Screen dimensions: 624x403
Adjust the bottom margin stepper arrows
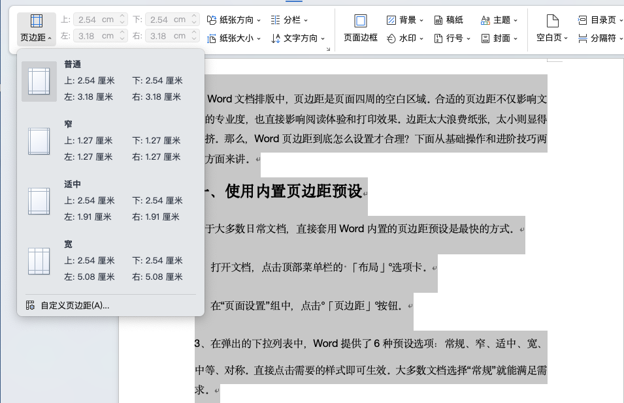[194, 19]
